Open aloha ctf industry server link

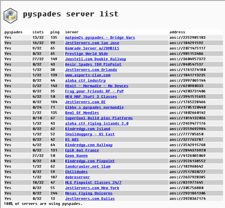coord(85,81)
